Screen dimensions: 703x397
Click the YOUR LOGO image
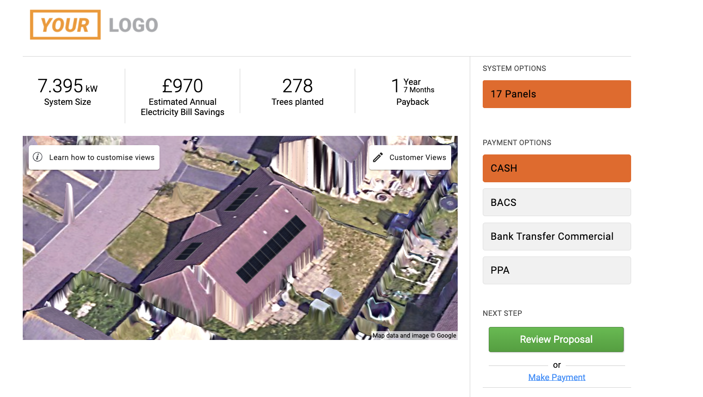[x=94, y=25]
